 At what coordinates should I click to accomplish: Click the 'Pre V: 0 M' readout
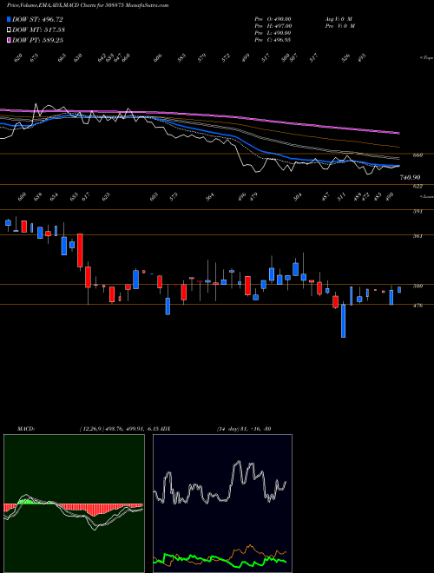pyautogui.click(x=339, y=26)
